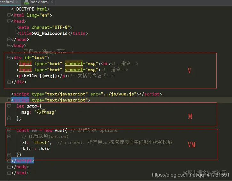Toggle fold marker at </head> closing tag
Screen dimensions: 232x181
click(9, 40)
